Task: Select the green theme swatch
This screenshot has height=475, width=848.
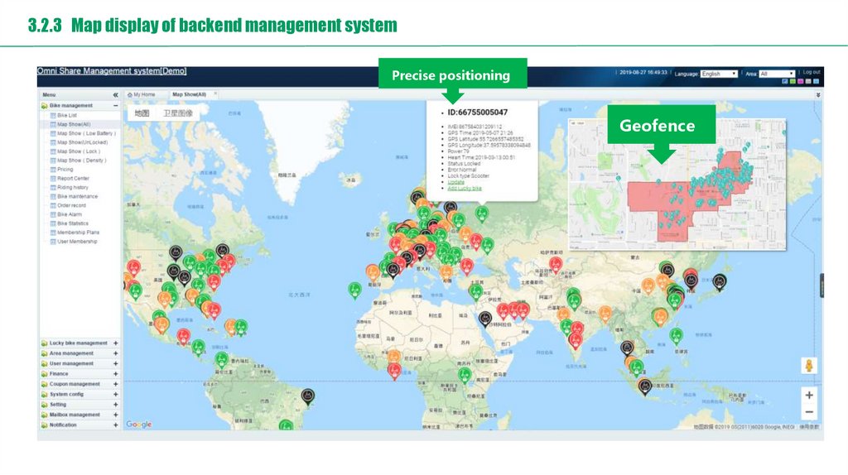Action: (793, 82)
